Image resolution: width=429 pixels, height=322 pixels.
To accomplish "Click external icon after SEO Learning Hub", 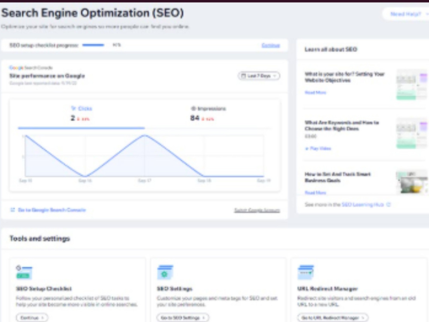I will click(389, 204).
